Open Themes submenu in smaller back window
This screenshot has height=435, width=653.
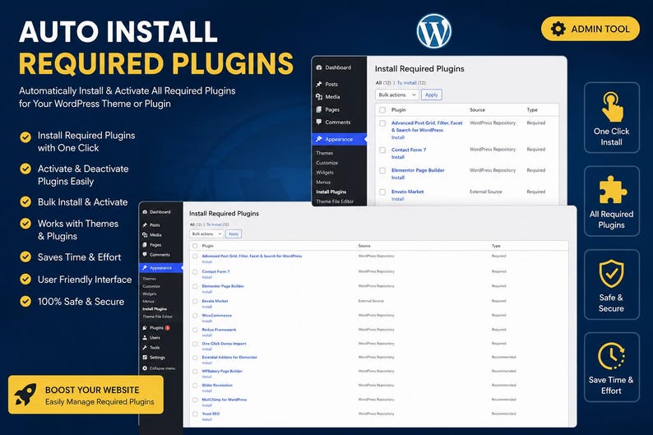point(324,153)
